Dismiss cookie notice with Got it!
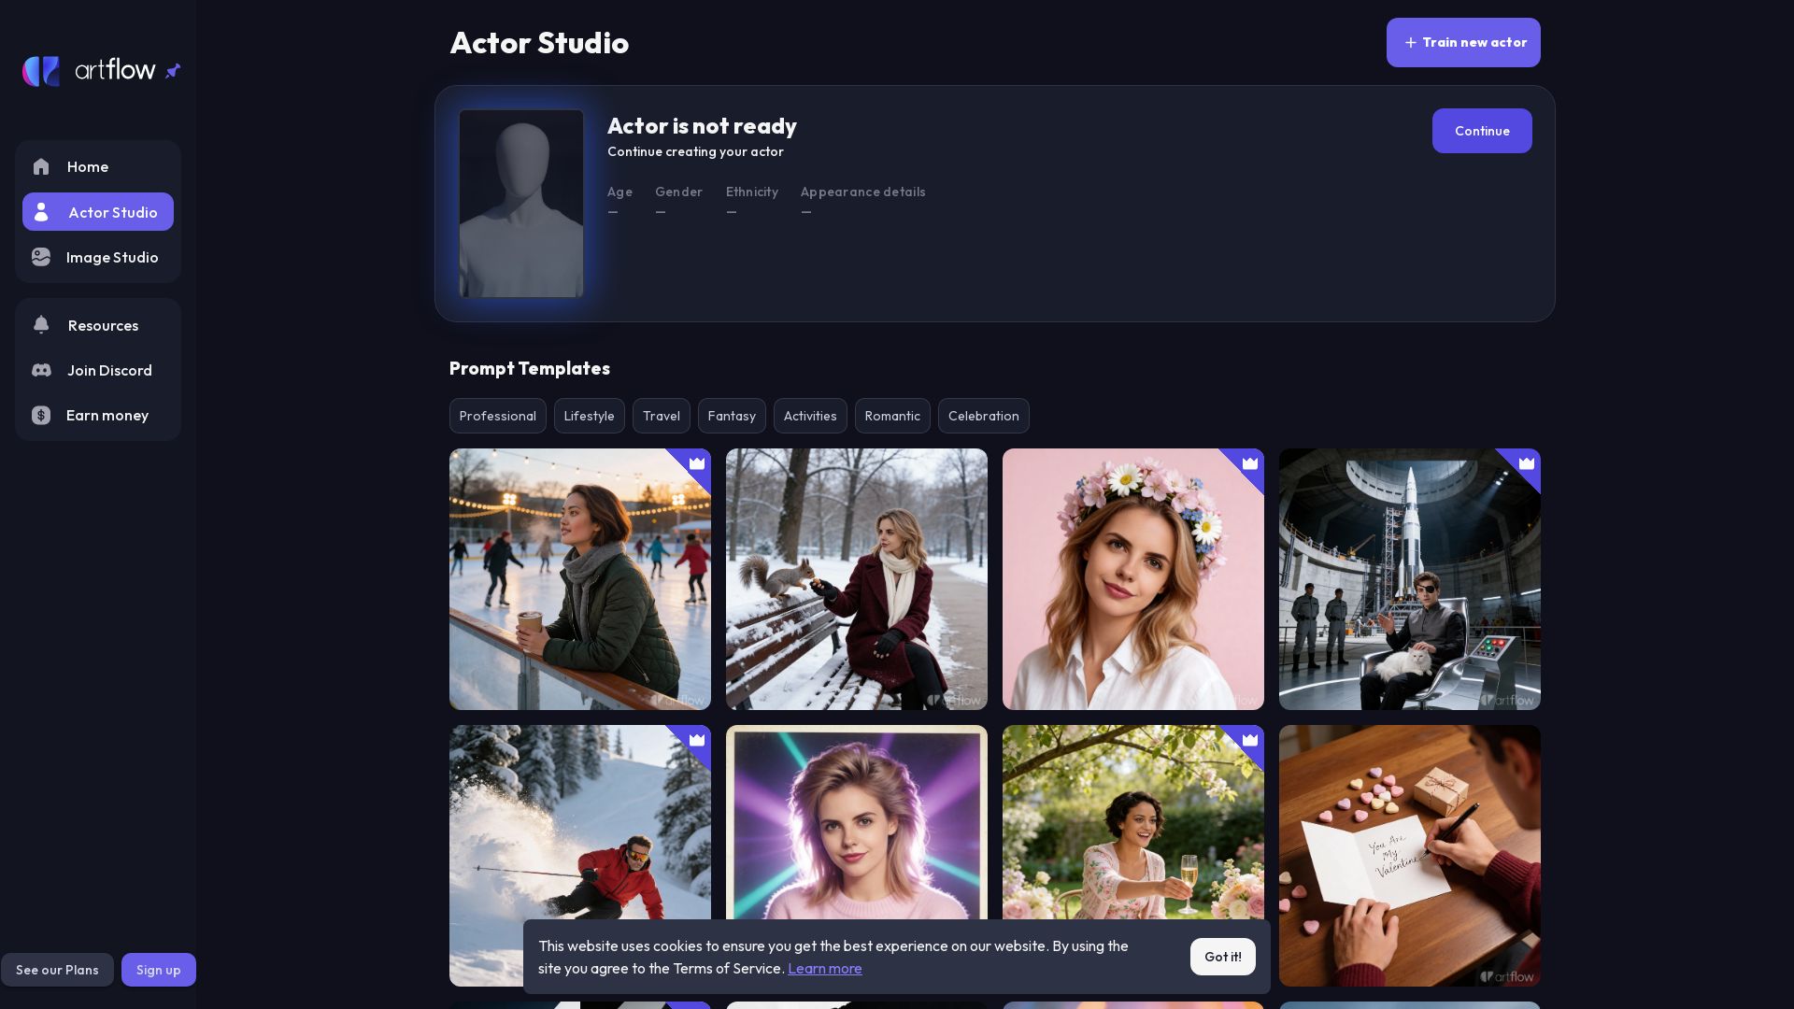This screenshot has width=1794, height=1009. (1222, 957)
